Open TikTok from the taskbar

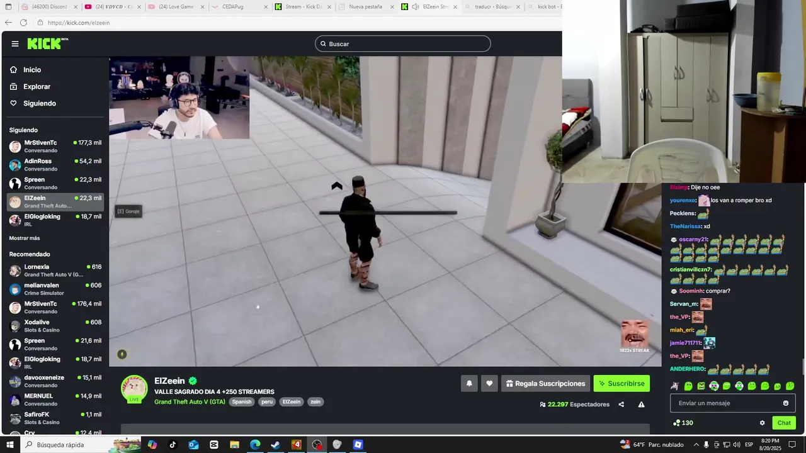tap(173, 445)
